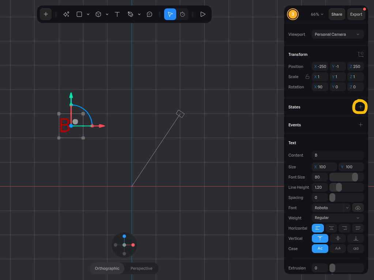The image size is (374, 280).
Task: Click the Font Size slider
Action: [346, 177]
